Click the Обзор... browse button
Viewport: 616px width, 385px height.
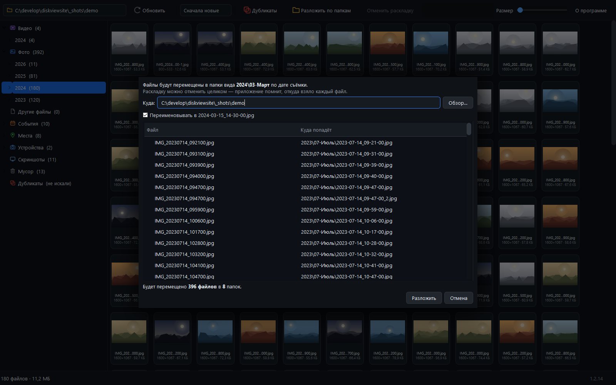click(458, 103)
